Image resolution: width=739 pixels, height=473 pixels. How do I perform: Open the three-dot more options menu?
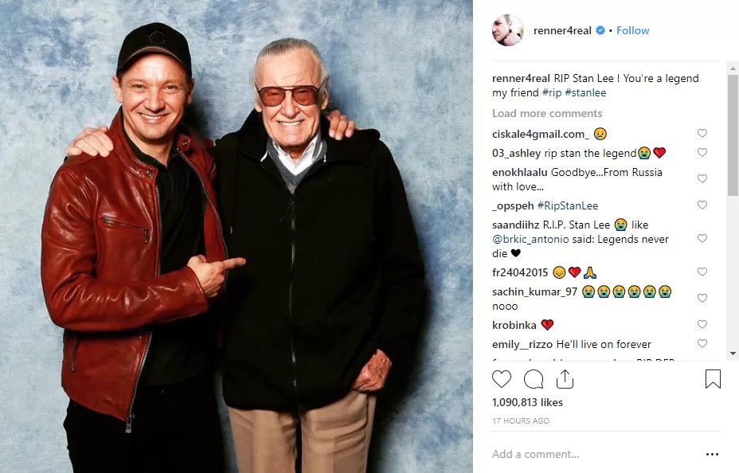click(712, 455)
